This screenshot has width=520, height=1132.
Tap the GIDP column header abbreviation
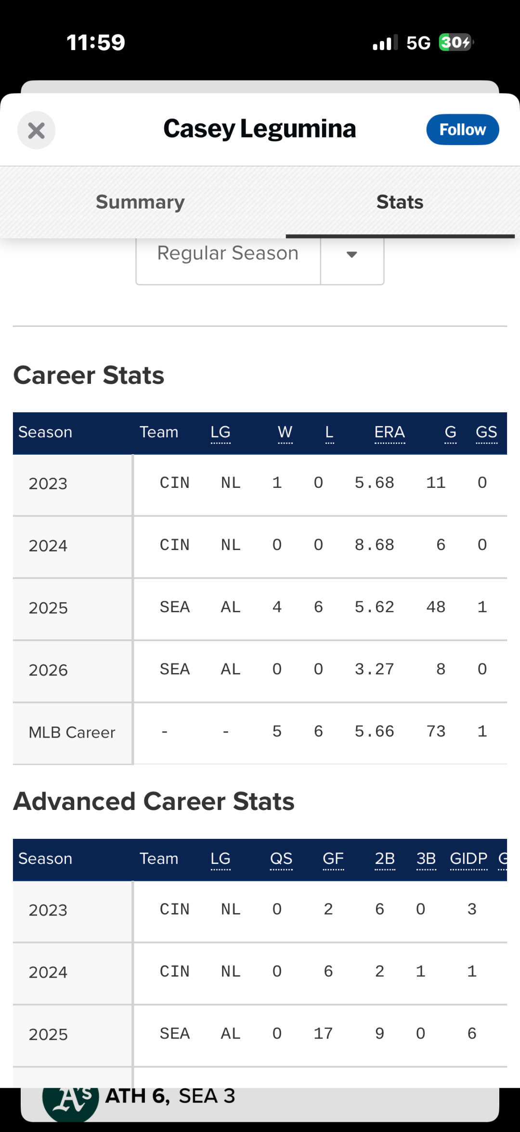(x=468, y=859)
